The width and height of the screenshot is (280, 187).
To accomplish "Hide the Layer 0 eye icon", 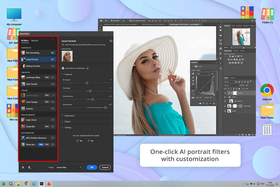I will (x=225, y=111).
